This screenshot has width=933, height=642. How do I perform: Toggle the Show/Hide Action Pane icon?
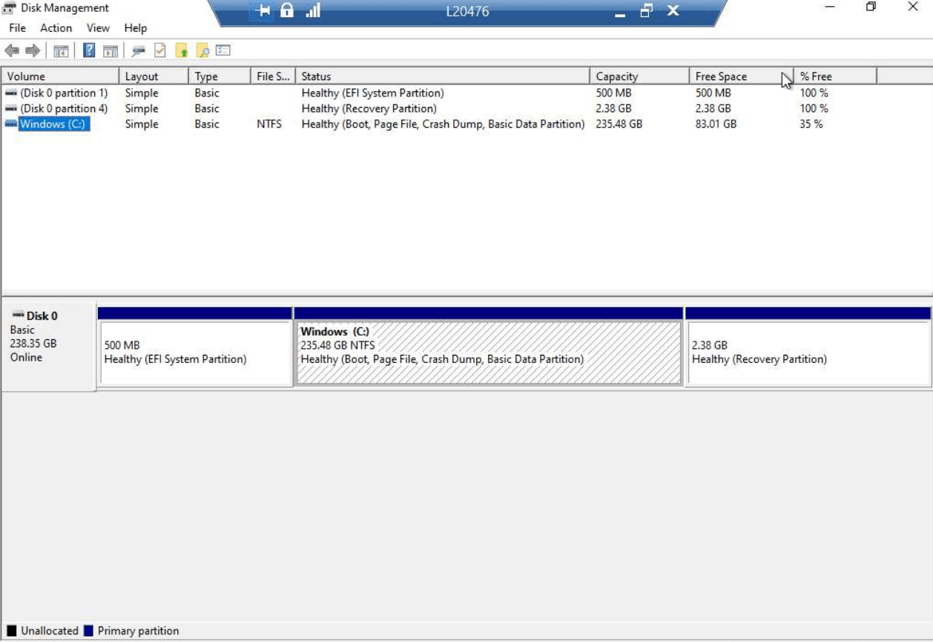pyautogui.click(x=111, y=50)
